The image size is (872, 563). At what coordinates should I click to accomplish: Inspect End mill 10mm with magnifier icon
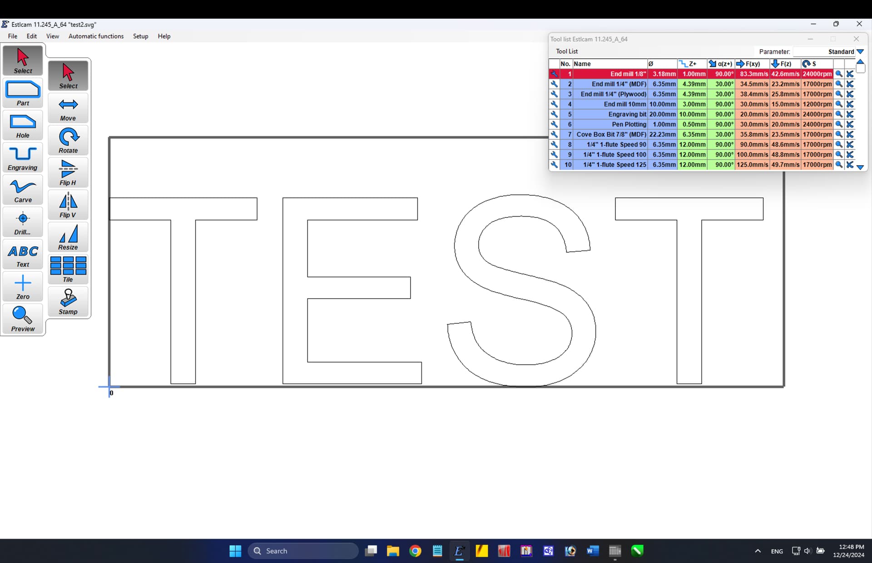click(839, 104)
